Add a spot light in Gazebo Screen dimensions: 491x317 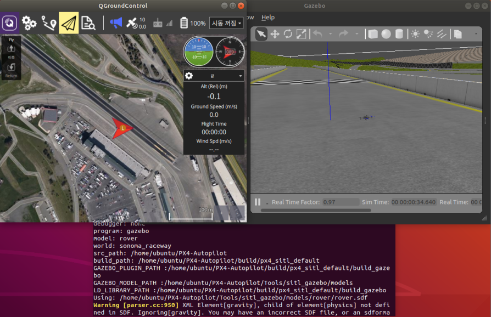point(428,34)
